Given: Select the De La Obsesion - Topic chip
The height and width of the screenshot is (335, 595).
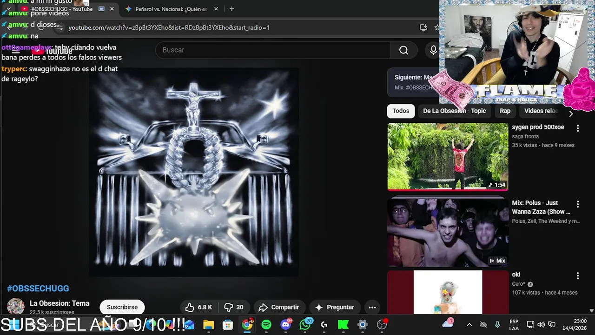Looking at the screenshot, I should click(x=454, y=111).
